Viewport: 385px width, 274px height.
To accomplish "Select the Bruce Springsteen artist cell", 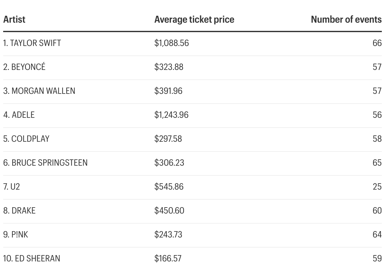I will pyautogui.click(x=45, y=163).
